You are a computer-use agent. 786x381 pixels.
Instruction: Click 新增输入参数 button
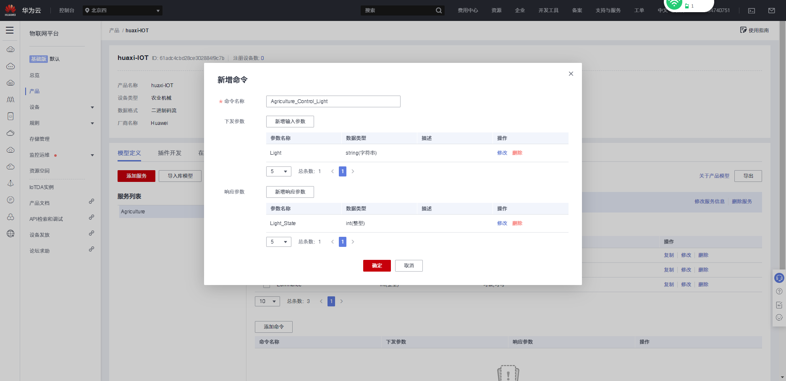tap(290, 122)
